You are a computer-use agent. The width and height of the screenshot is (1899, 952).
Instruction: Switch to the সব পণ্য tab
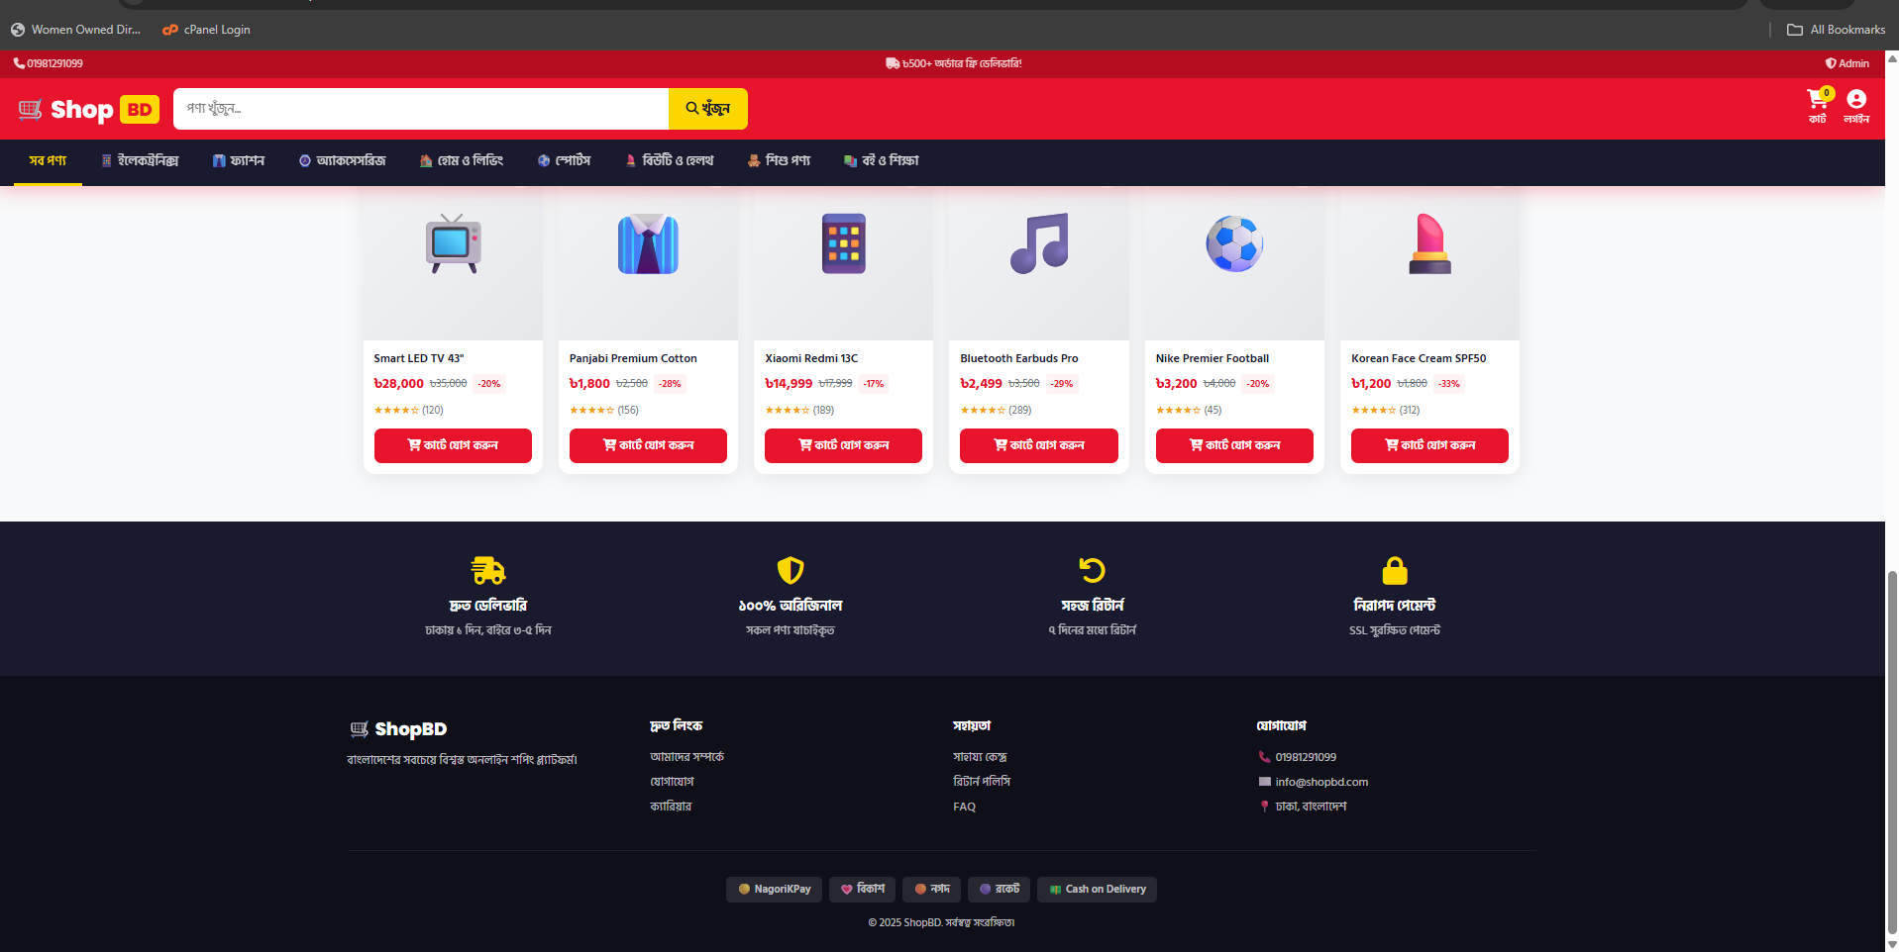click(47, 160)
